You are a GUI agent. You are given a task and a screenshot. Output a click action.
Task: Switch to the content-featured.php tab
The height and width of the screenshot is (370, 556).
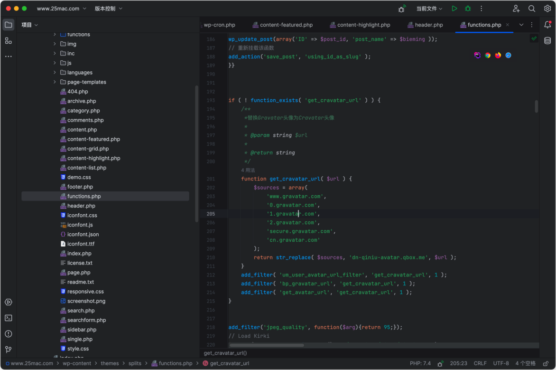283,25
